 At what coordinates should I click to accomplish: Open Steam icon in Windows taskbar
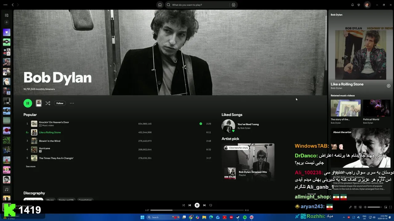238,217
